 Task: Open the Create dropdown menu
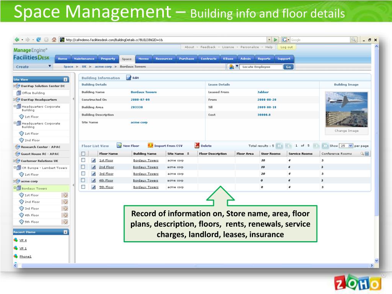pos(33,67)
